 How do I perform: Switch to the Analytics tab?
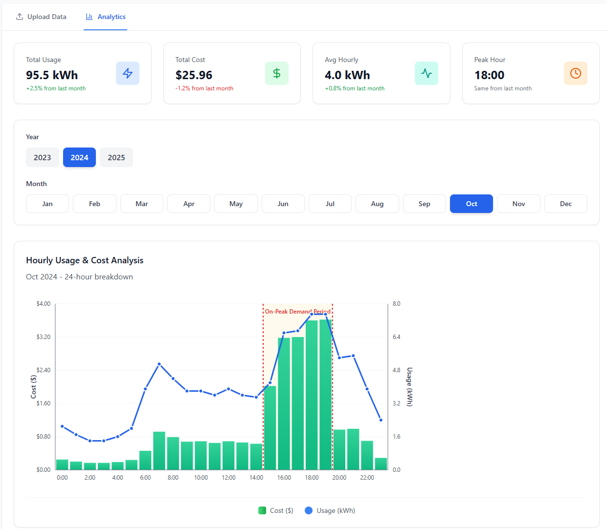point(105,16)
